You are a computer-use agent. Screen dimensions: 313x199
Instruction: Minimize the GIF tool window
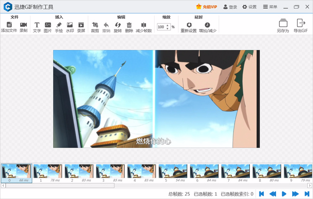pyautogui.click(x=286, y=7)
